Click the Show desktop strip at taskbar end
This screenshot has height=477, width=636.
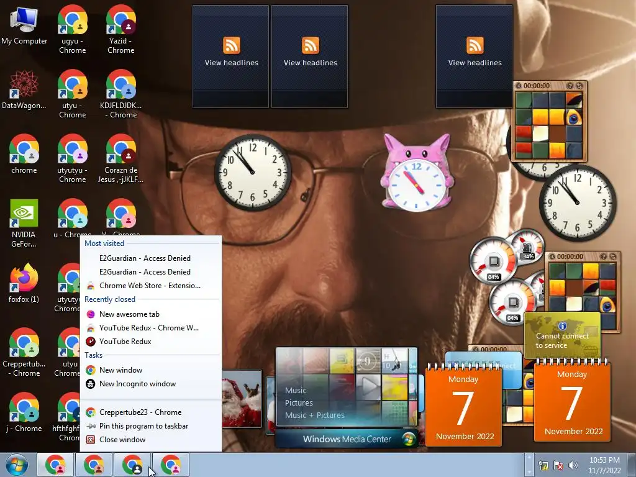[x=631, y=465]
